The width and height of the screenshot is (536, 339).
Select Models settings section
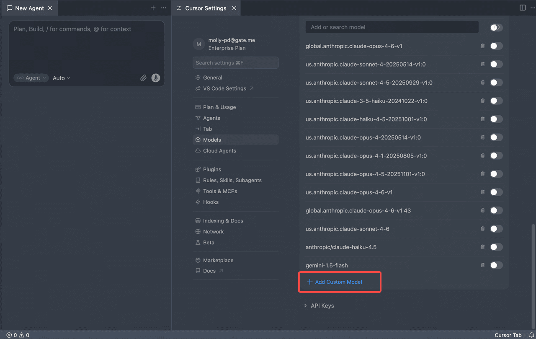236,140
